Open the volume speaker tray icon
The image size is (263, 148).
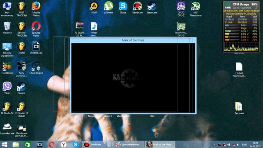point(238,145)
